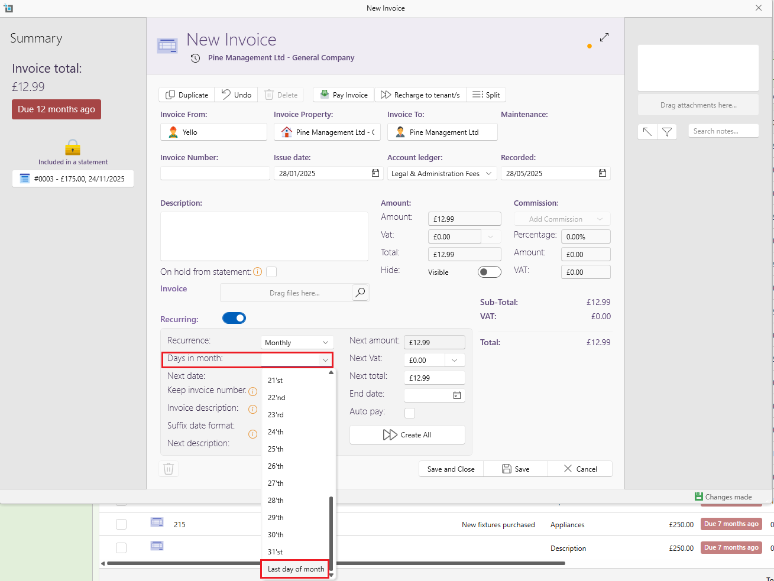This screenshot has width=774, height=581.
Task: Select Last day of month option
Action: point(296,569)
